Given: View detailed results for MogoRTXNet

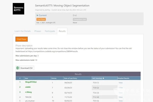Looking at the screenshot, I should (x=121, y=82).
